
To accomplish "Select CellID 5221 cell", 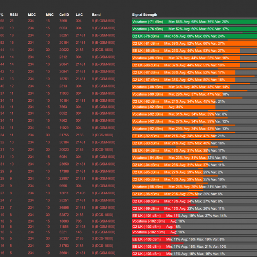I will [x=63, y=232].
